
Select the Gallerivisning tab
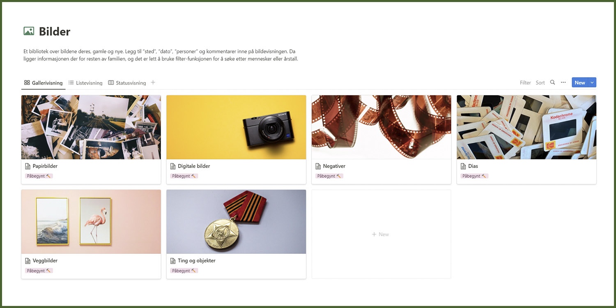click(x=43, y=83)
